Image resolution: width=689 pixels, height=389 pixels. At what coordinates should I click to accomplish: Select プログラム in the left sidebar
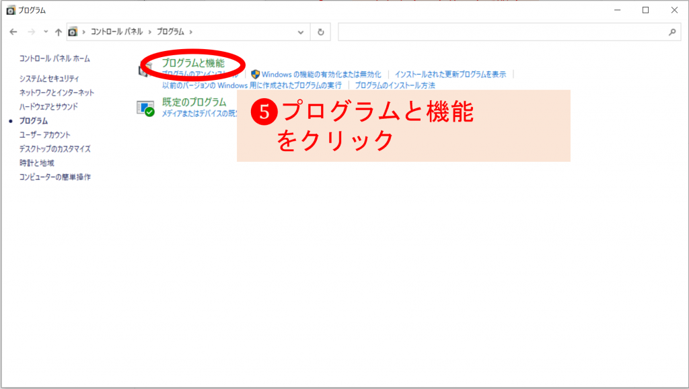click(x=34, y=121)
